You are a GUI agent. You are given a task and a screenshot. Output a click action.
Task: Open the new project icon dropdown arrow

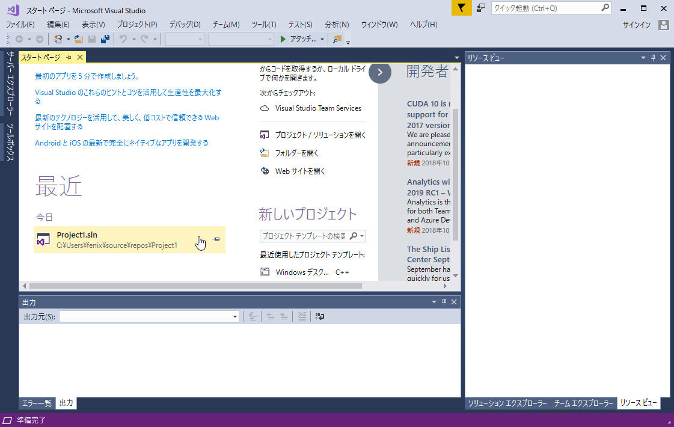68,40
